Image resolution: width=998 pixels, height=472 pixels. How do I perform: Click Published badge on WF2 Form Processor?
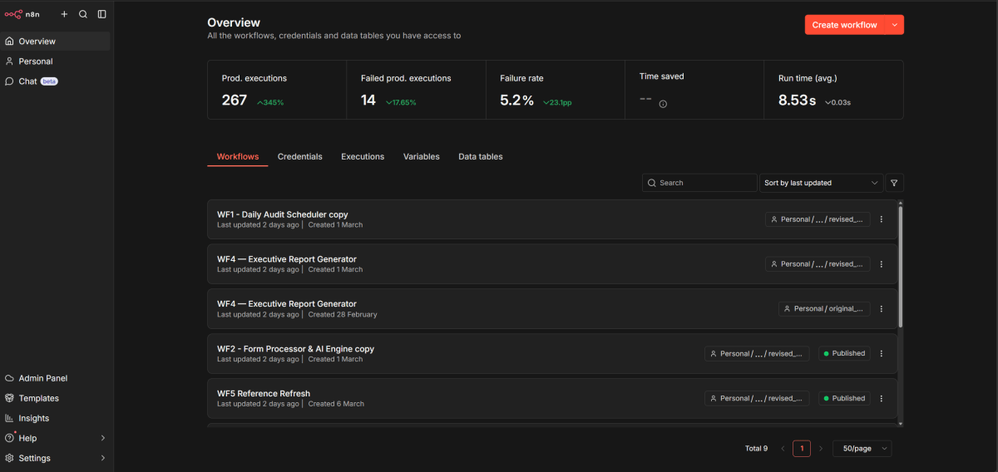pos(844,353)
